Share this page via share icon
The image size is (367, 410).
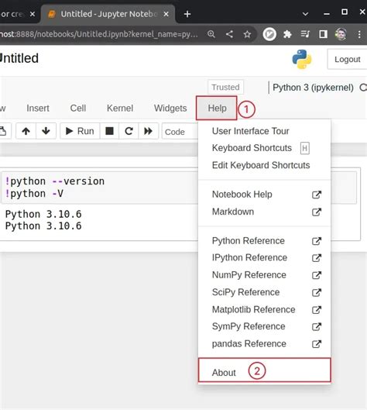click(229, 34)
